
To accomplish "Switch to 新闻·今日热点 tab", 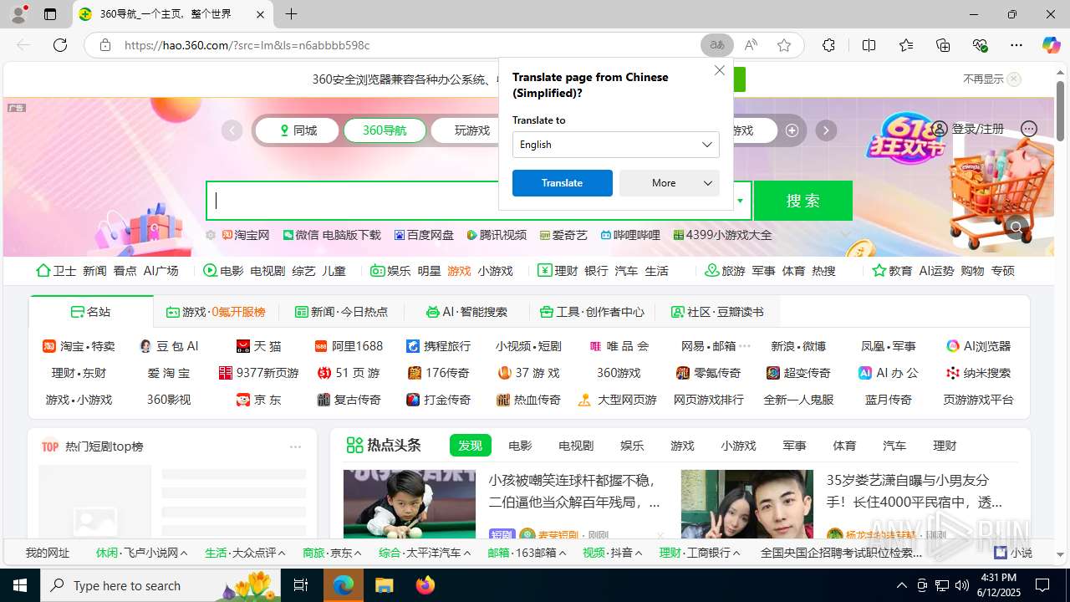I will pos(341,312).
